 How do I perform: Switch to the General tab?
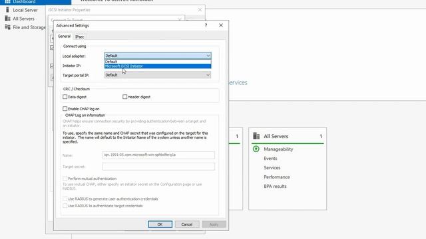(64, 37)
